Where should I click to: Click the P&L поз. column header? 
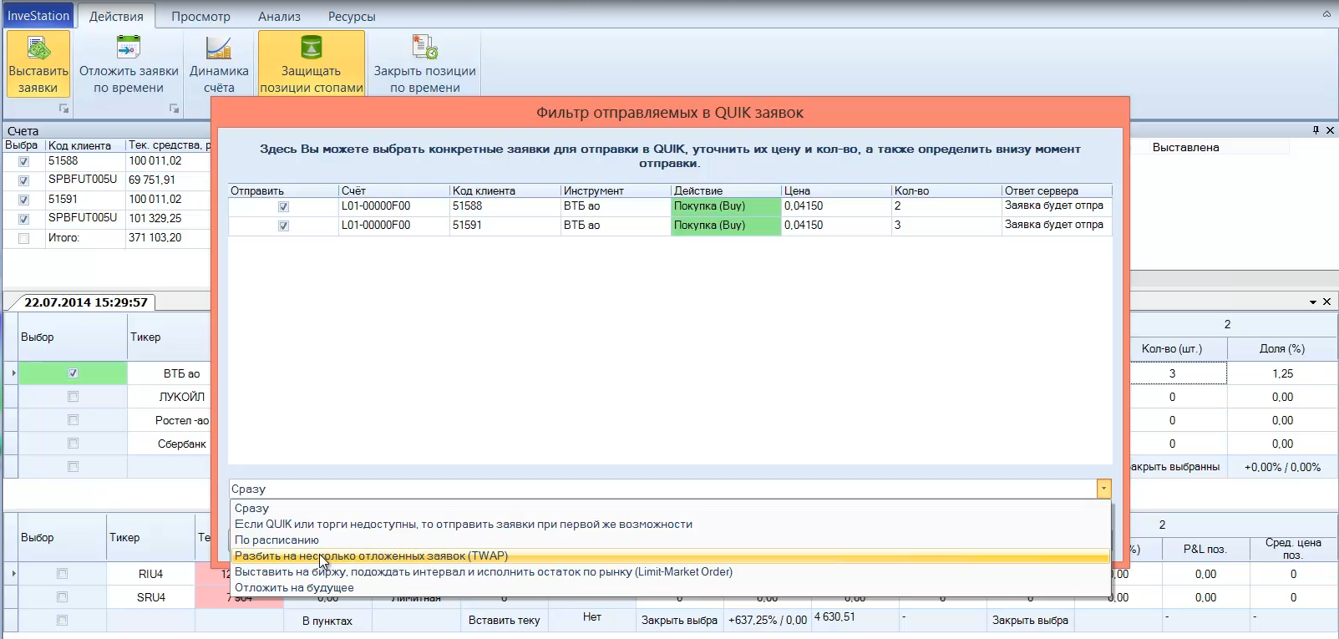coord(1205,549)
